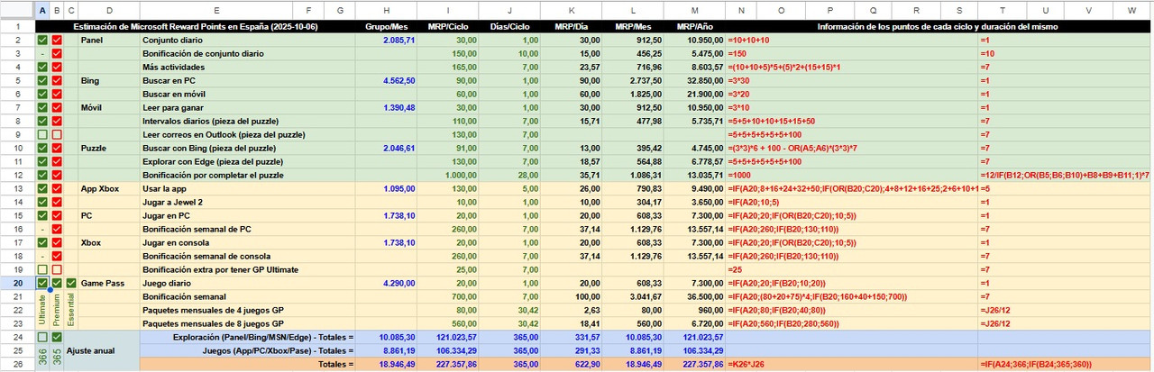Click the 'Paquetes mensuales de 8 juegos GP' cell
Image resolution: width=1154 pixels, height=372 pixels.
point(216,324)
